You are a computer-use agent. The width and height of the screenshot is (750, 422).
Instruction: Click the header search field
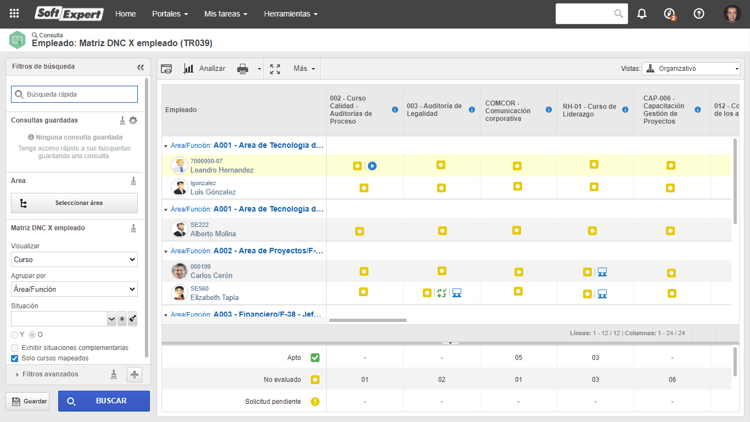coord(591,14)
